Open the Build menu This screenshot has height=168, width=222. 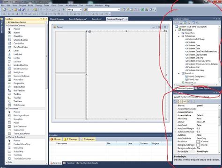30,6
